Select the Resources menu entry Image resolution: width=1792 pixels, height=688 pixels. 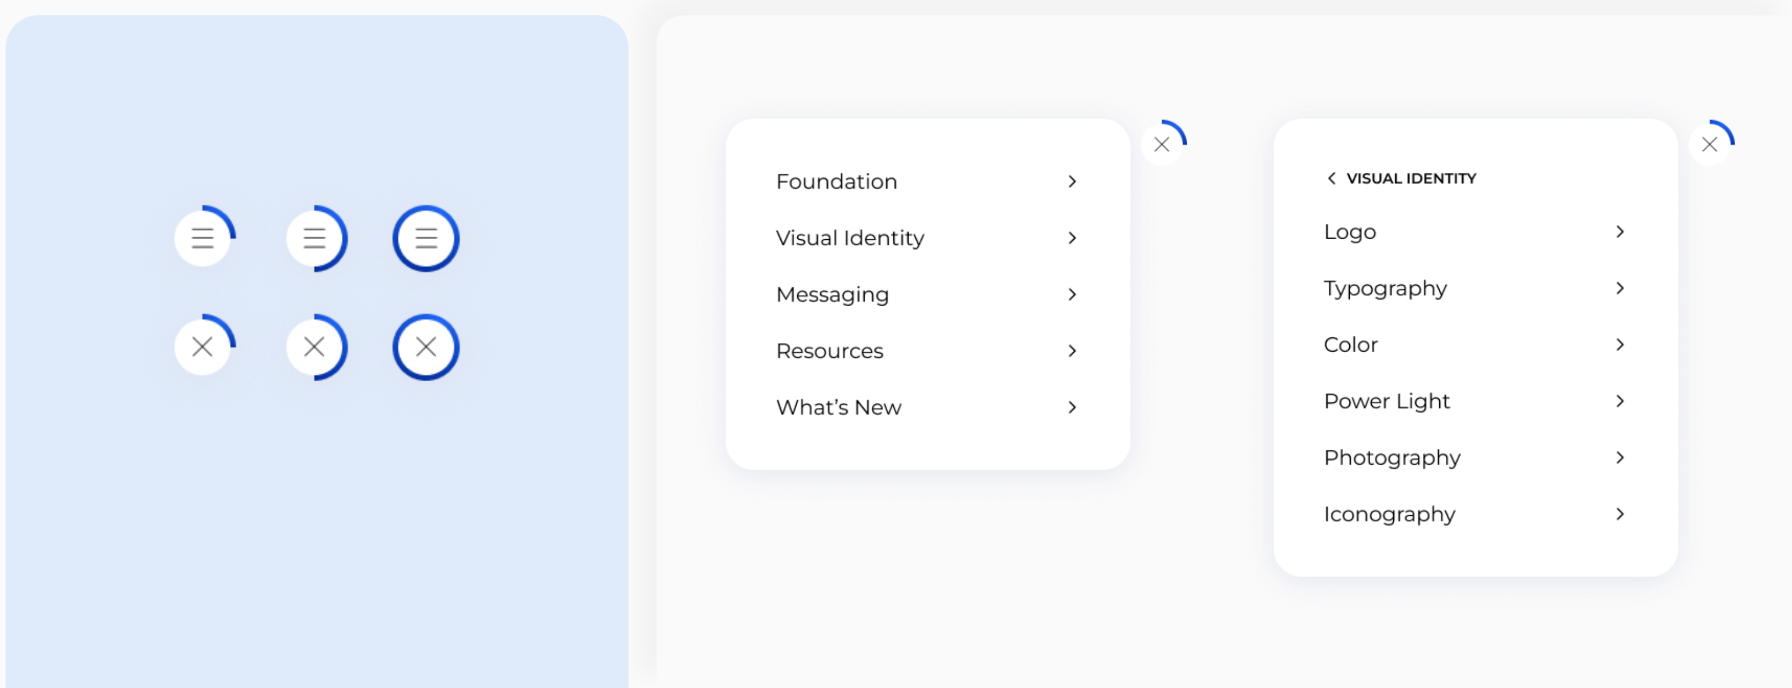[927, 351]
